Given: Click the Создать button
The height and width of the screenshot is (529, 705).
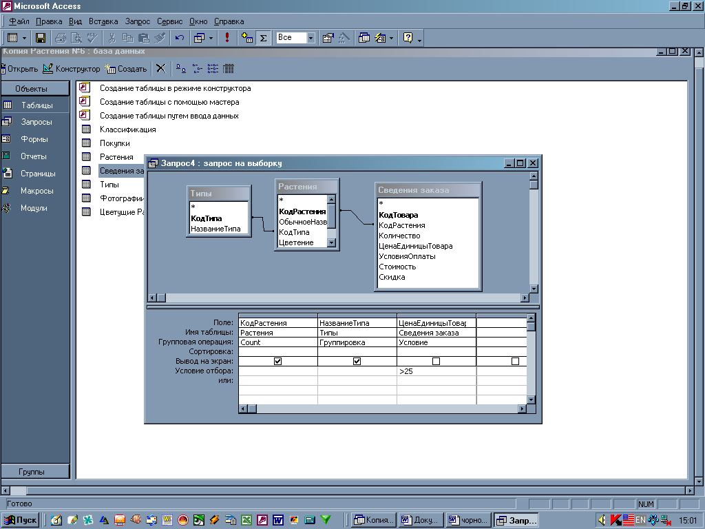Looking at the screenshot, I should (x=127, y=69).
